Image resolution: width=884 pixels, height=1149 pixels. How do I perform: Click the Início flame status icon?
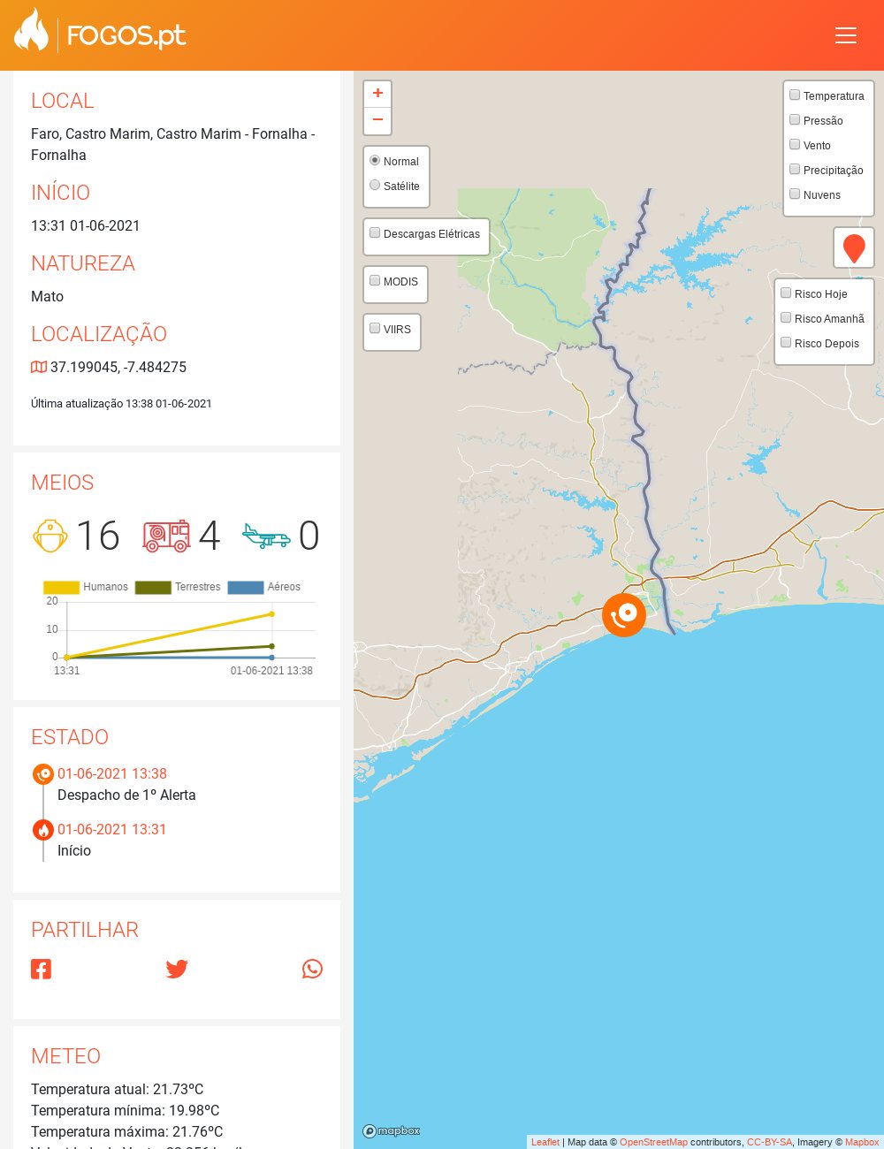click(43, 830)
